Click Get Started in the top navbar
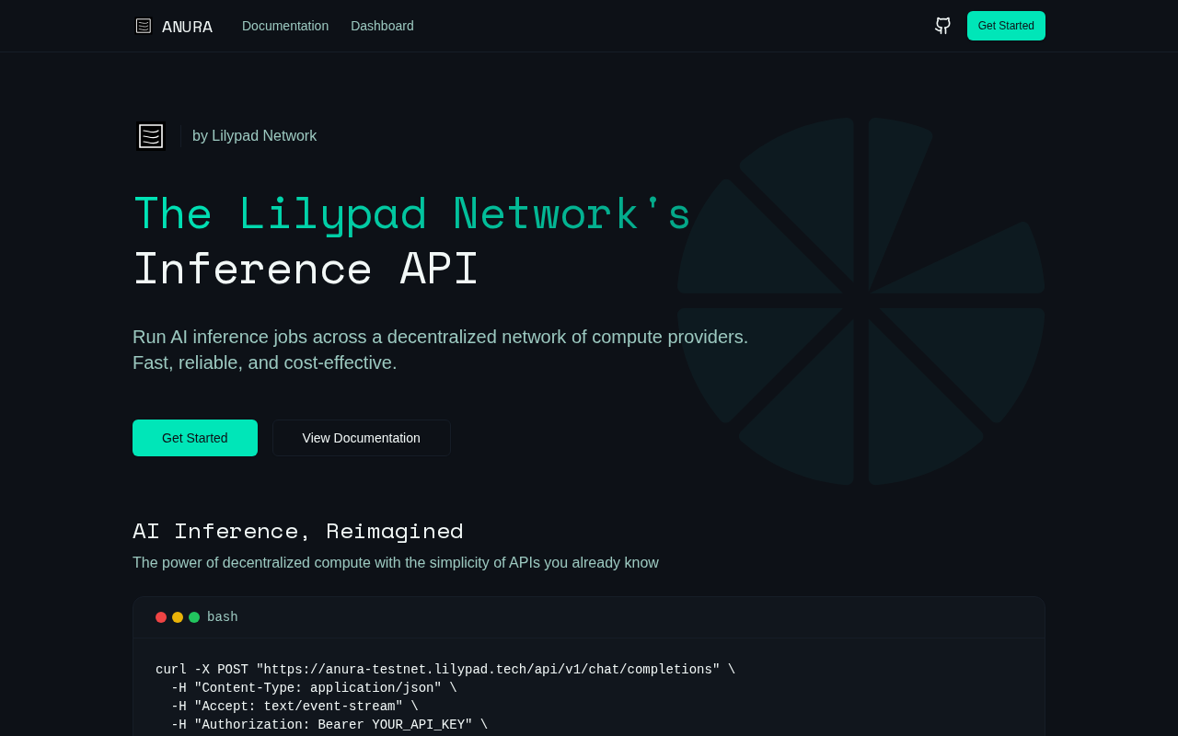Image resolution: width=1178 pixels, height=736 pixels. (1006, 26)
